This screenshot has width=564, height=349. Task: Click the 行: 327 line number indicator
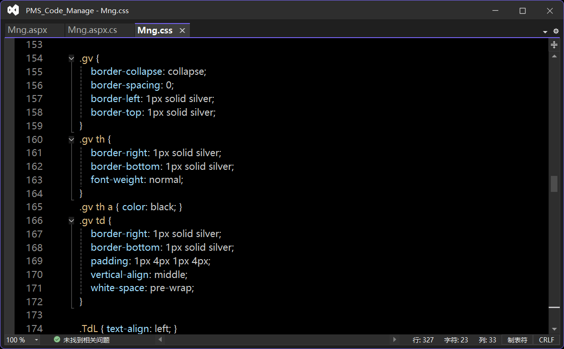coord(423,340)
